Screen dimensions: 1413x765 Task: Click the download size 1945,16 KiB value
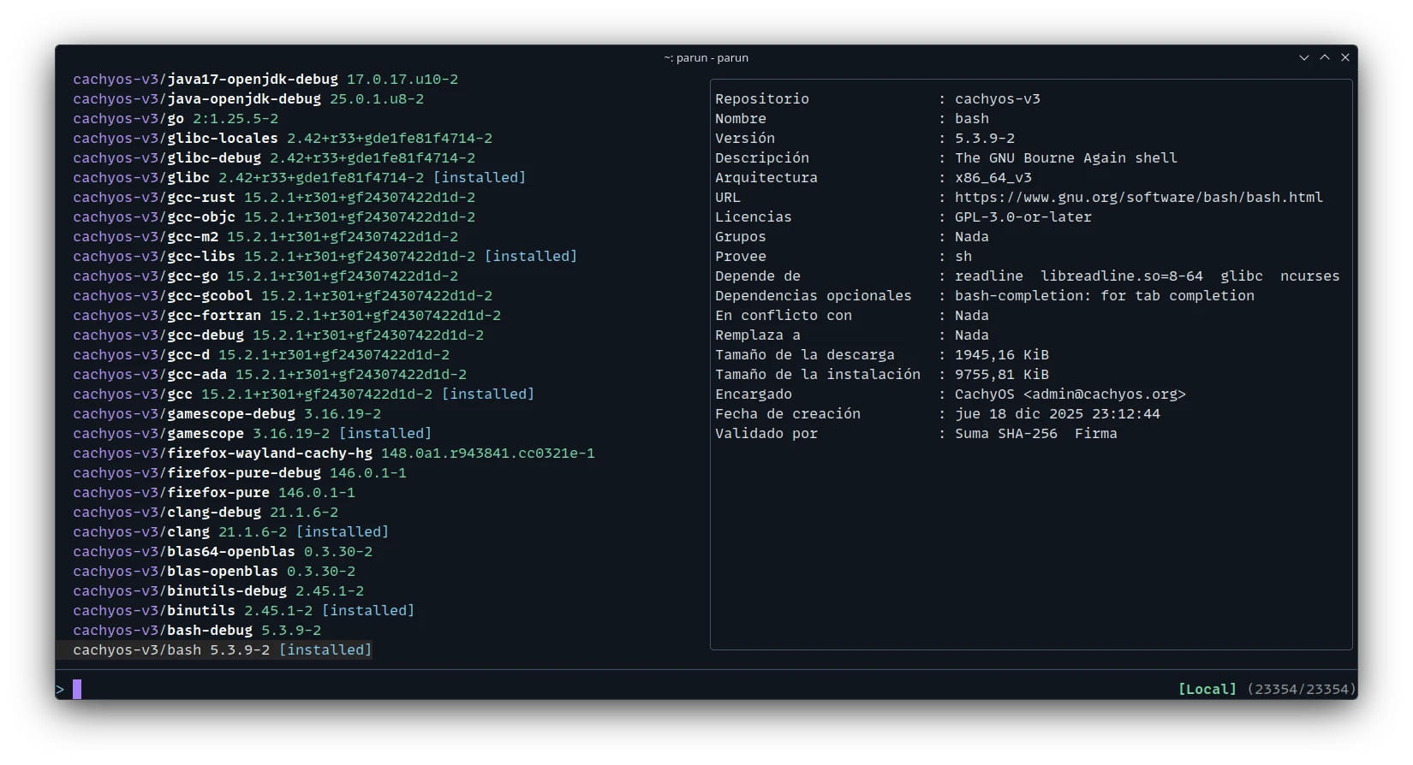click(x=1002, y=355)
